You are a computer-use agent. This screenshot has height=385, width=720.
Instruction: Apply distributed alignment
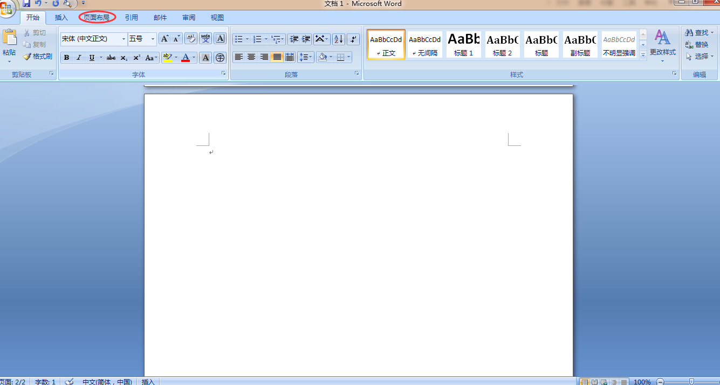pos(290,57)
